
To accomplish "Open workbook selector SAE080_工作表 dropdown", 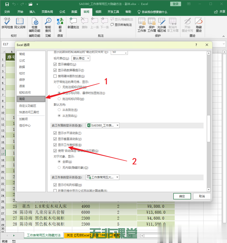I will pos(103,125).
